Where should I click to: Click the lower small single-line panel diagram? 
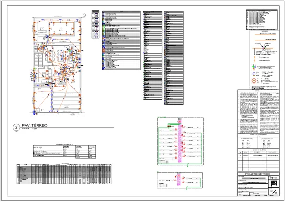[180, 180]
